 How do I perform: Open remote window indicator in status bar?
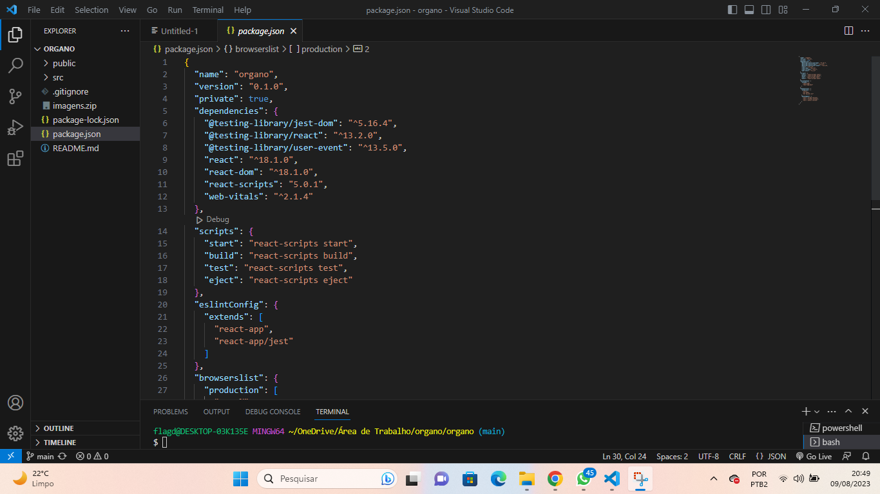click(x=10, y=456)
